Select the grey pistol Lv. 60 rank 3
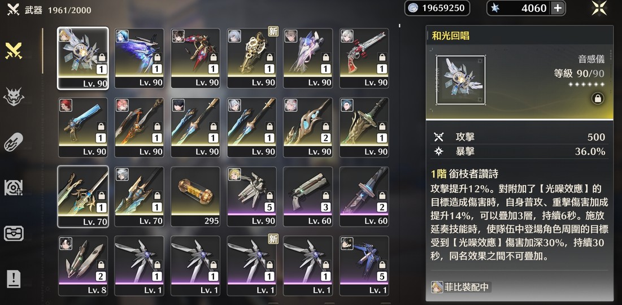 (308, 197)
